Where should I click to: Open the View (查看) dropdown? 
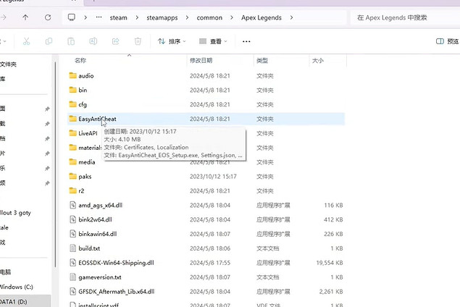click(213, 41)
